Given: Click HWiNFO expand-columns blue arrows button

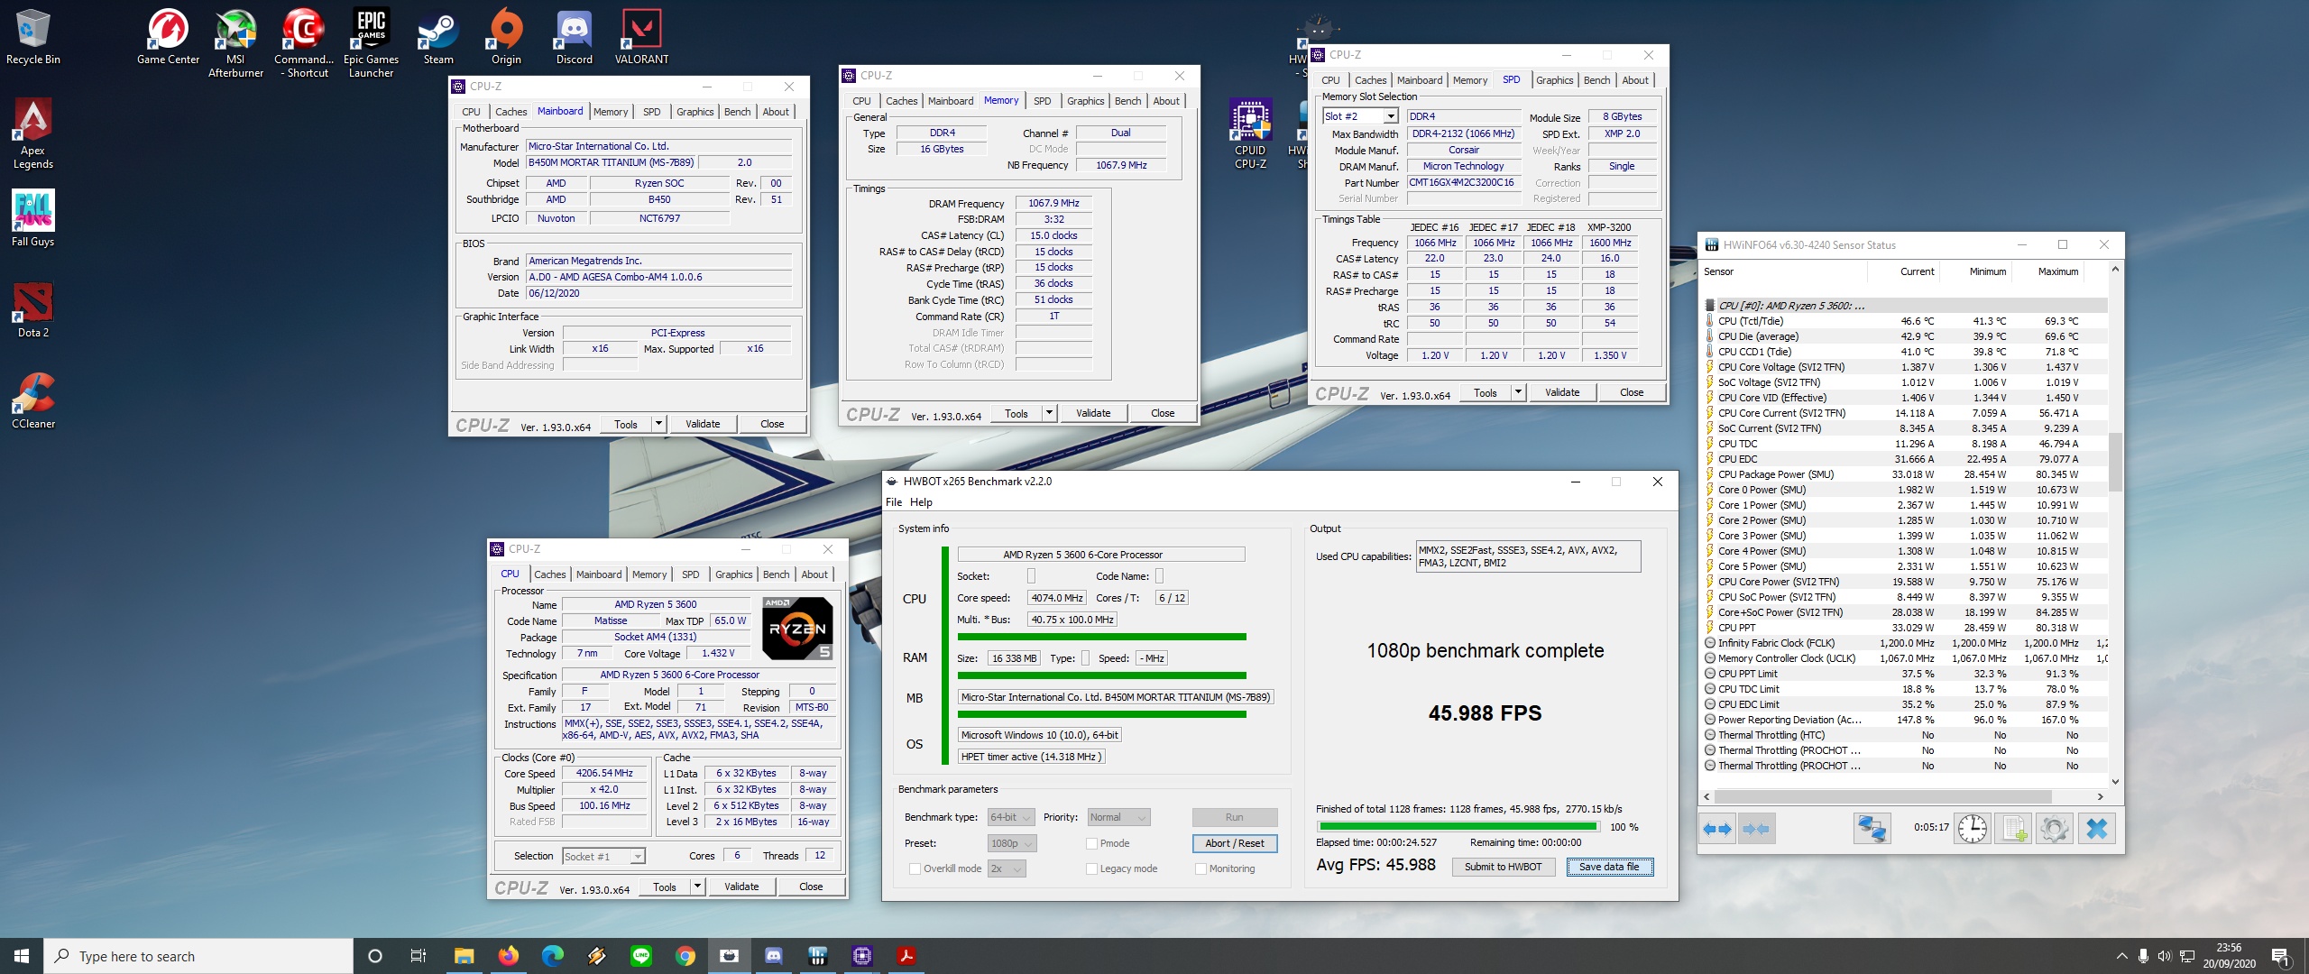Looking at the screenshot, I should click(x=1717, y=828).
